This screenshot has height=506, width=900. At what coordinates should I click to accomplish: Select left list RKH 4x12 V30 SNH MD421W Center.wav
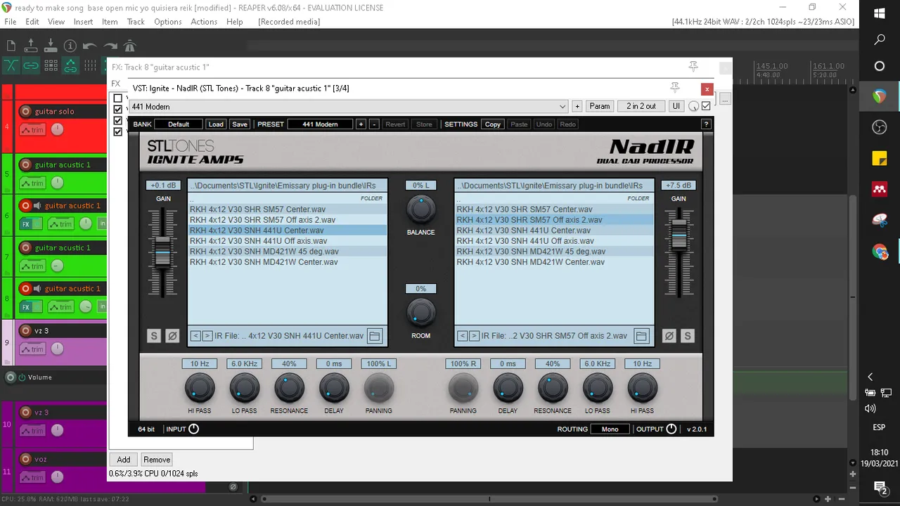pos(287,262)
